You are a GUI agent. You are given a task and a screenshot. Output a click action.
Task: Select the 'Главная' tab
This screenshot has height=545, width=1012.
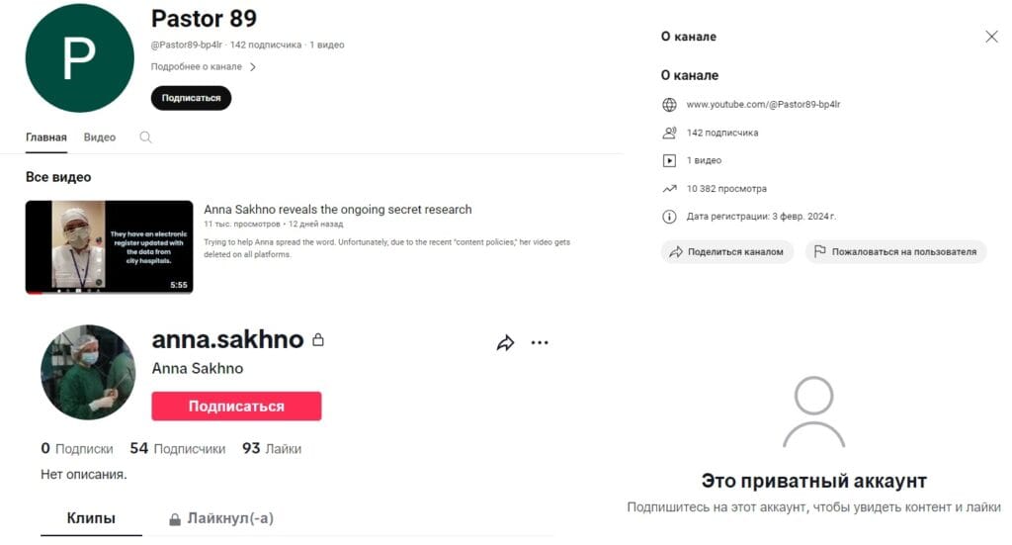click(45, 136)
